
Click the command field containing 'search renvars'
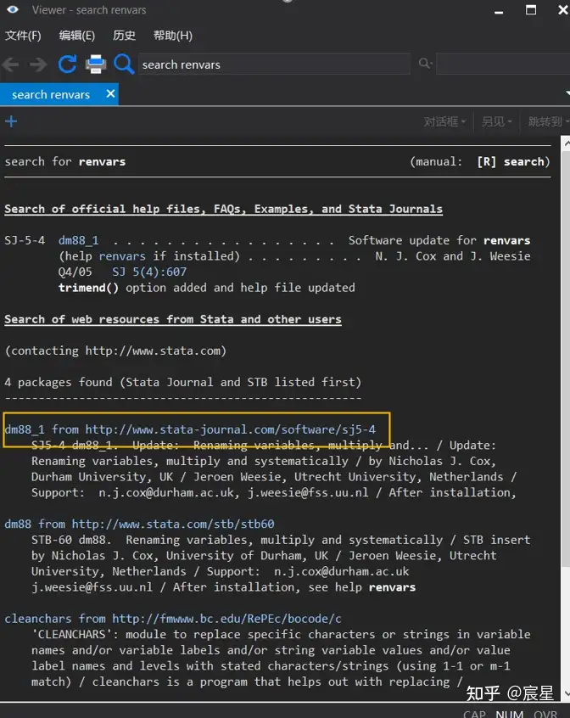click(274, 65)
